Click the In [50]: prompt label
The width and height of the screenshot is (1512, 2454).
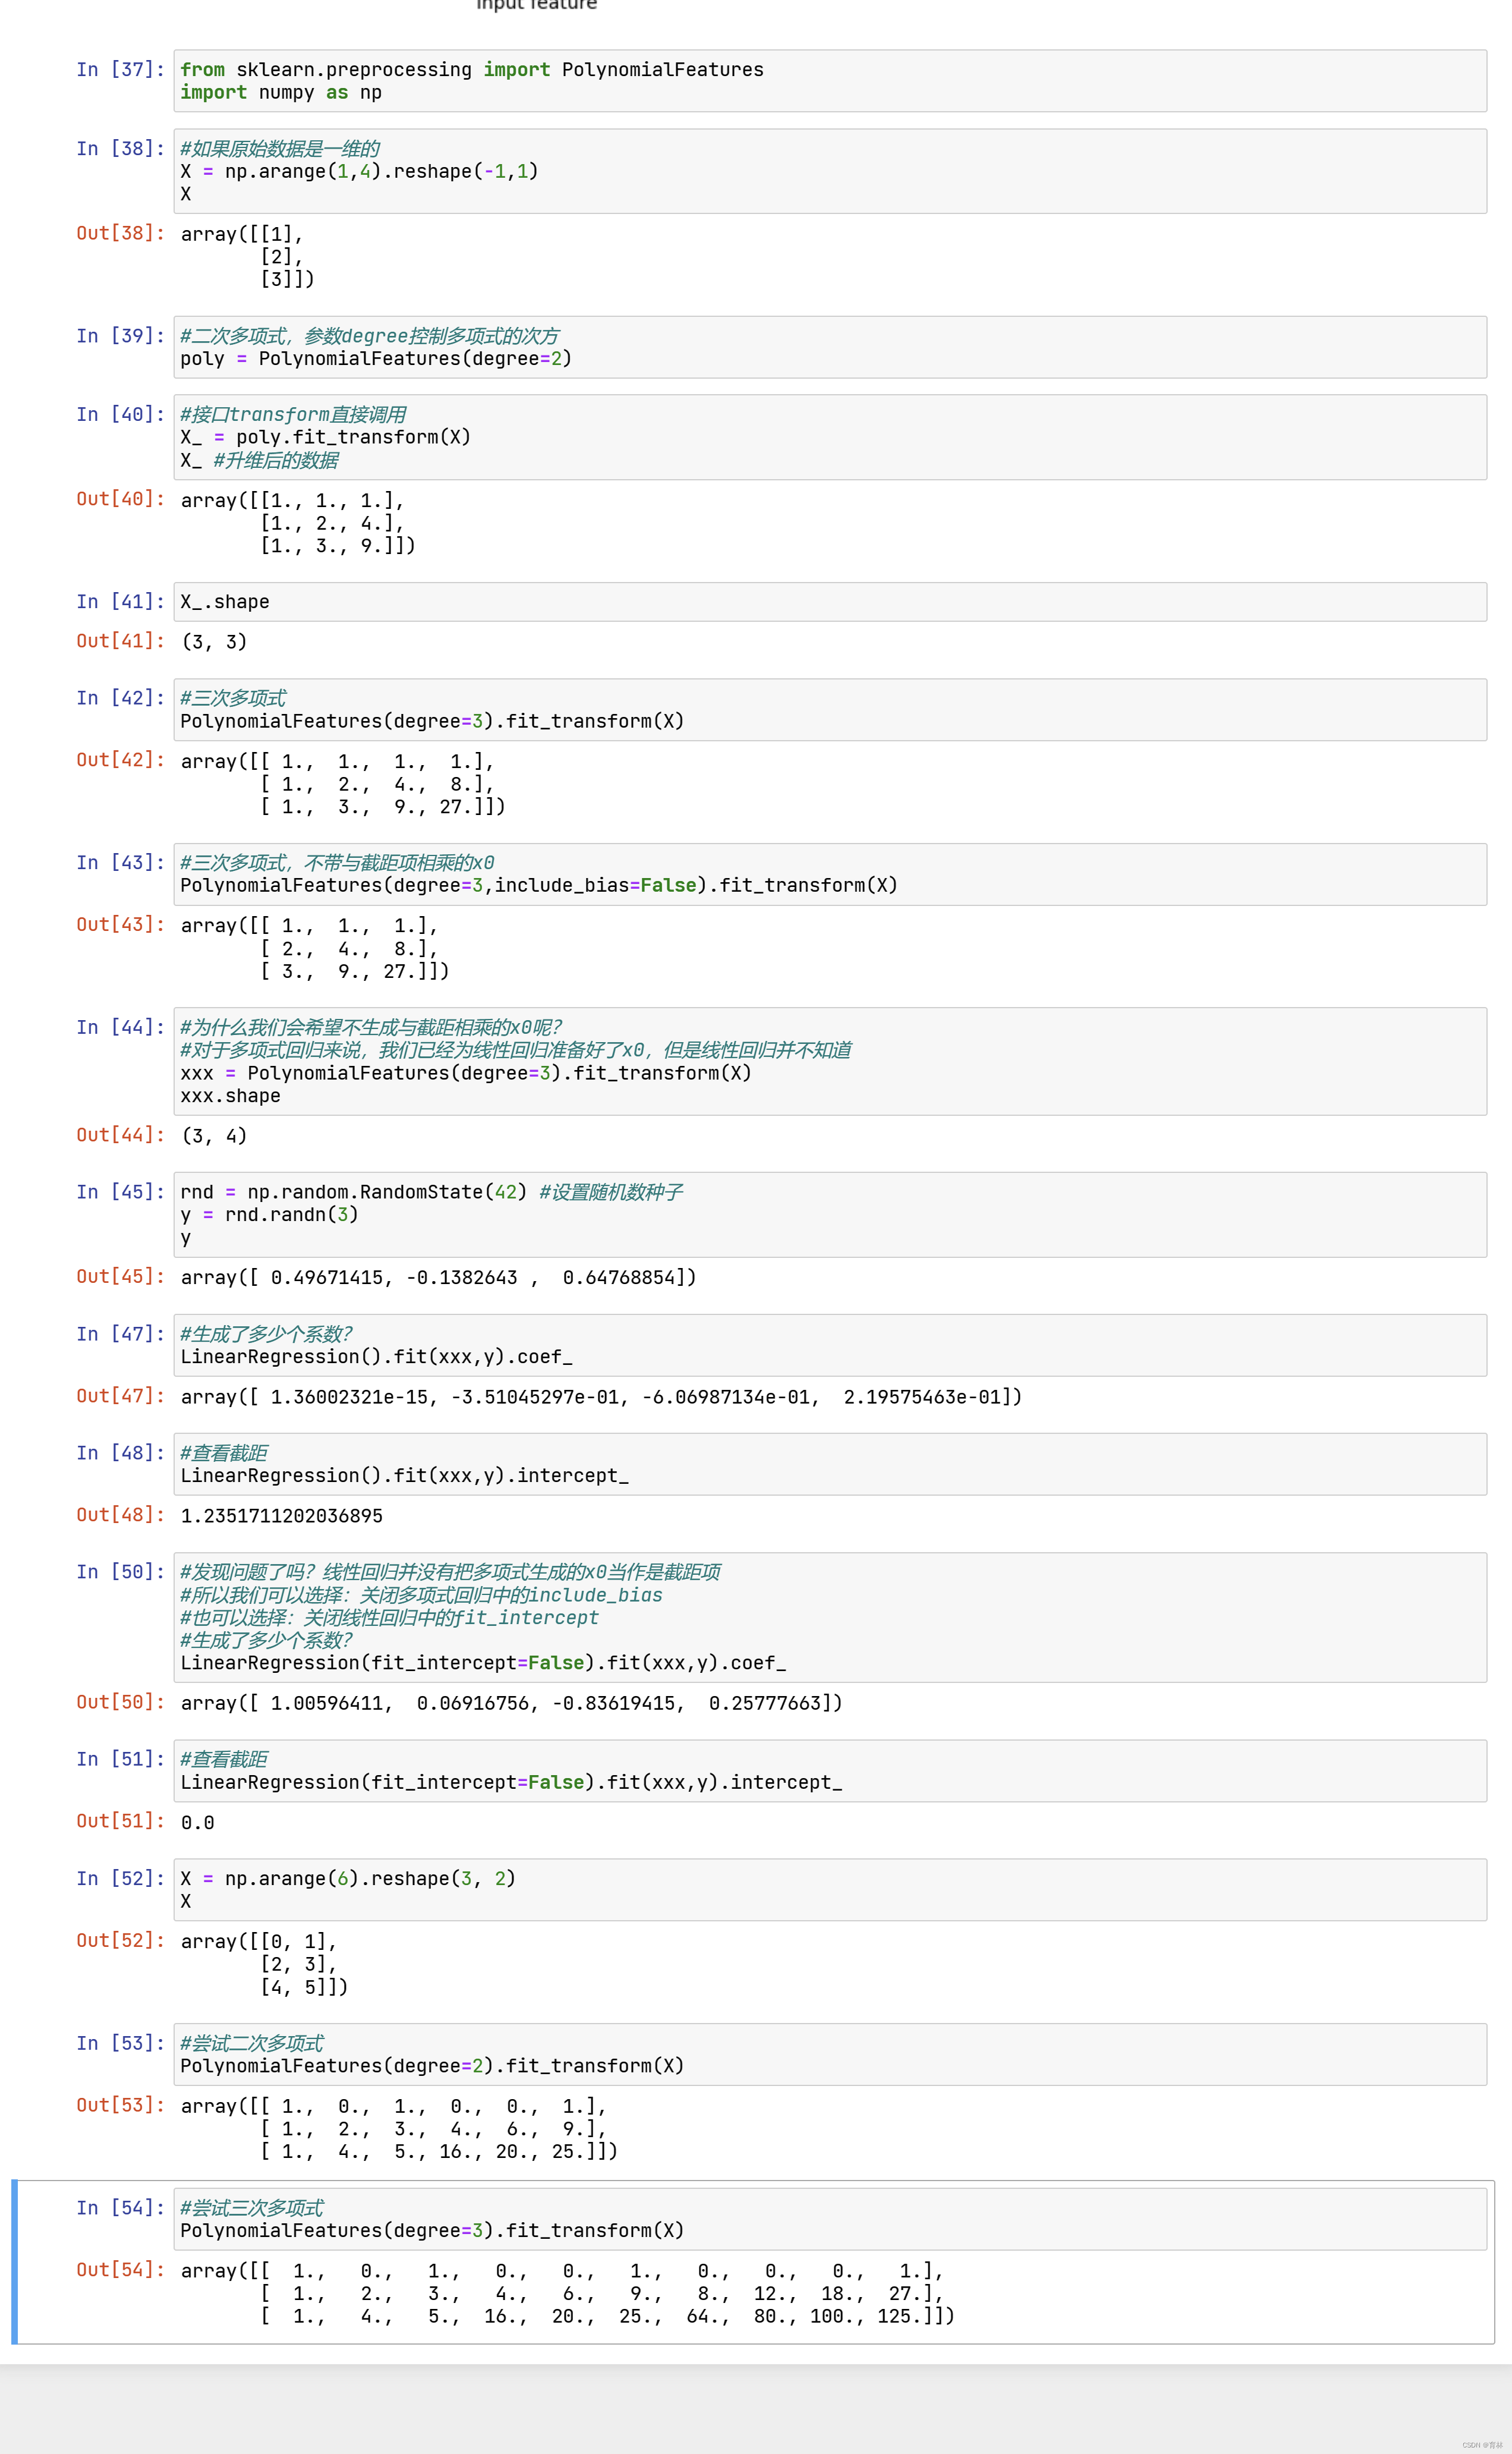pos(120,1571)
